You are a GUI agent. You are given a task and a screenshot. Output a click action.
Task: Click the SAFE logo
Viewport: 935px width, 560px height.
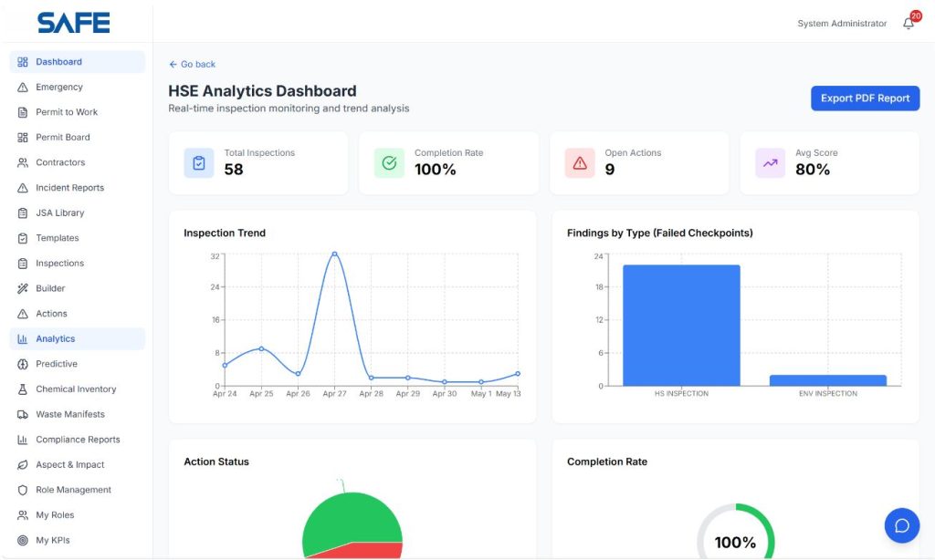point(73,23)
